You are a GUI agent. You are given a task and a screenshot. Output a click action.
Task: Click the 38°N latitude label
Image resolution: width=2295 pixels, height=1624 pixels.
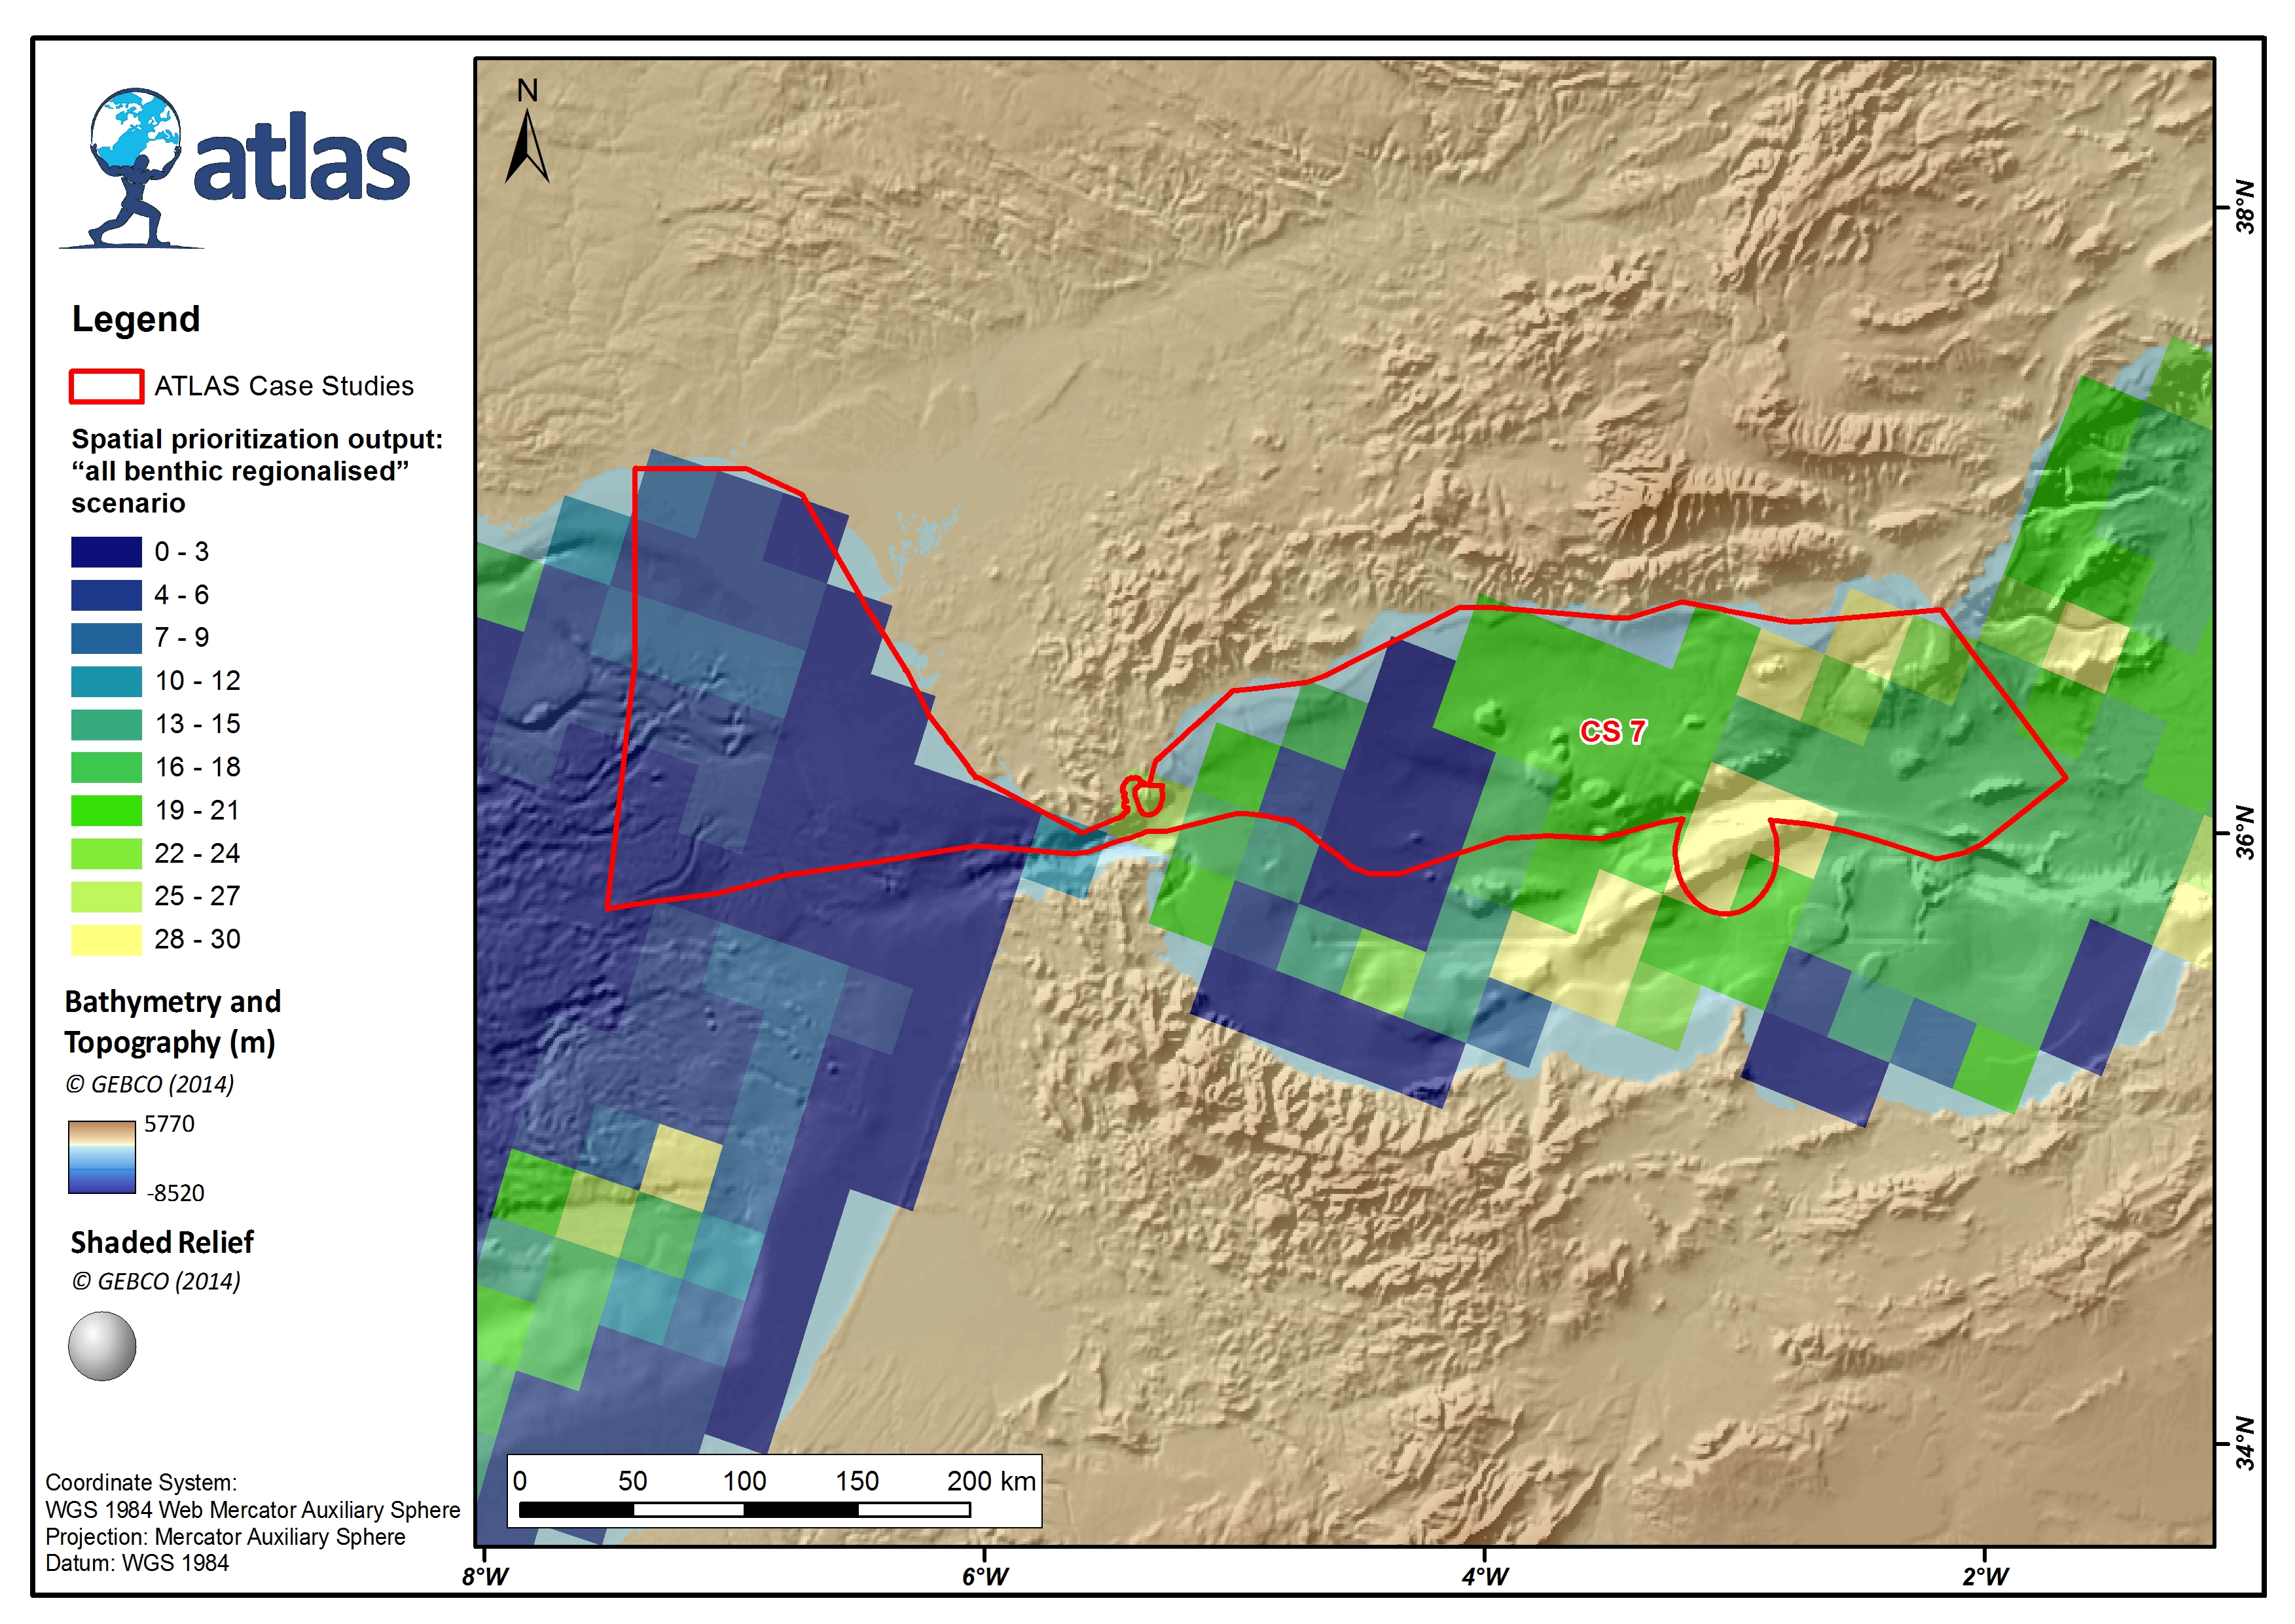(2246, 207)
